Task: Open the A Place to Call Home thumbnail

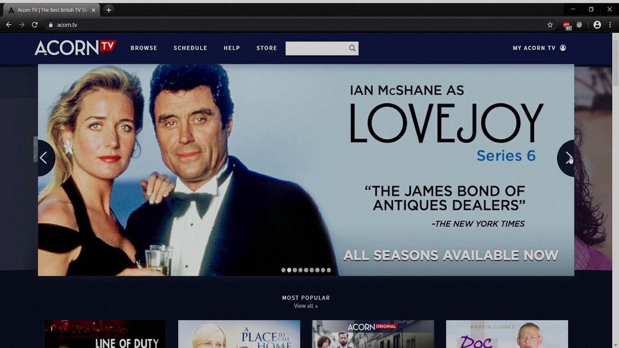Action: [x=239, y=334]
